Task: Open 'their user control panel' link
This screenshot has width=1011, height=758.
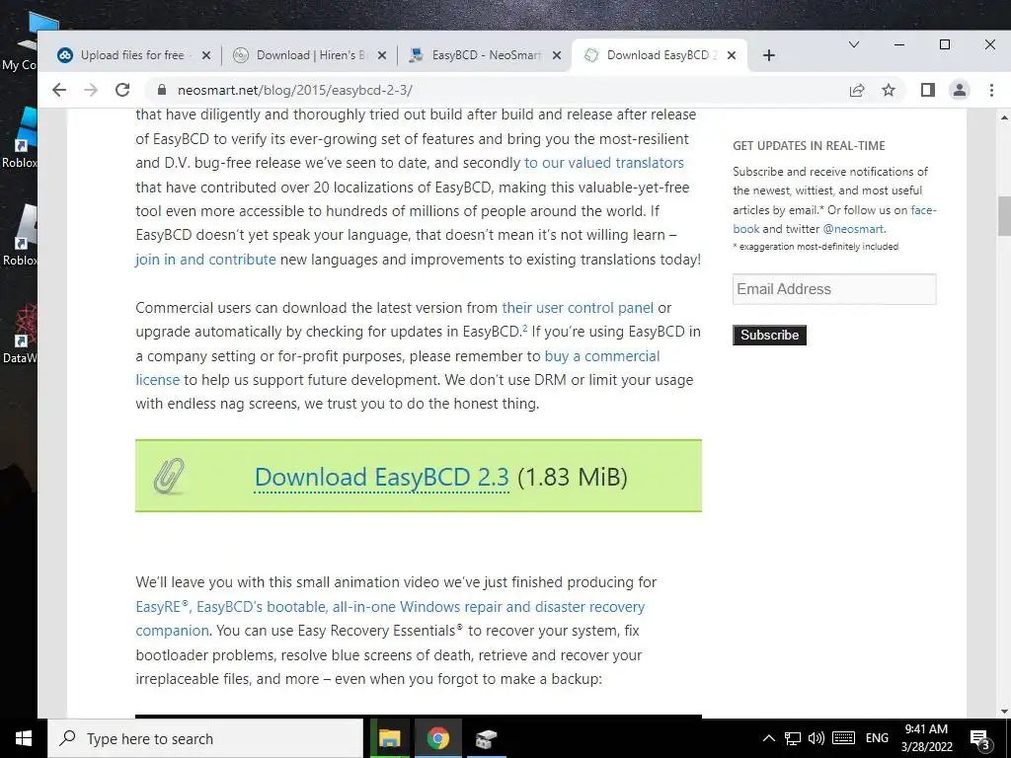Action: [578, 308]
